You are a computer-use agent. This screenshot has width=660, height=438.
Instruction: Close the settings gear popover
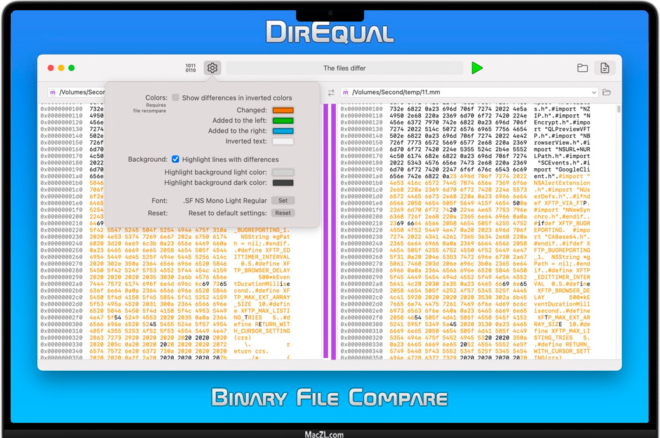click(213, 68)
